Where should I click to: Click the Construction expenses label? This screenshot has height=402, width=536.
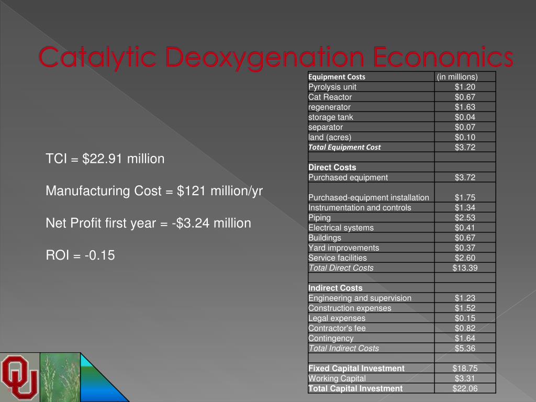[350, 308]
